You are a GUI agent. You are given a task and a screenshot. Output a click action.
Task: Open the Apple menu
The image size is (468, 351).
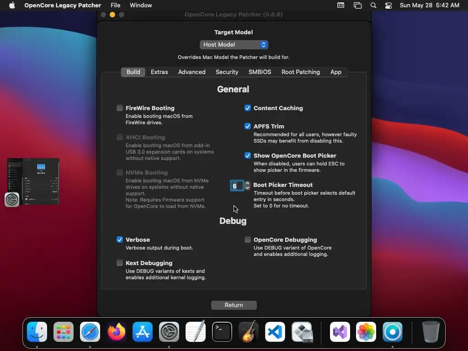[12, 5]
